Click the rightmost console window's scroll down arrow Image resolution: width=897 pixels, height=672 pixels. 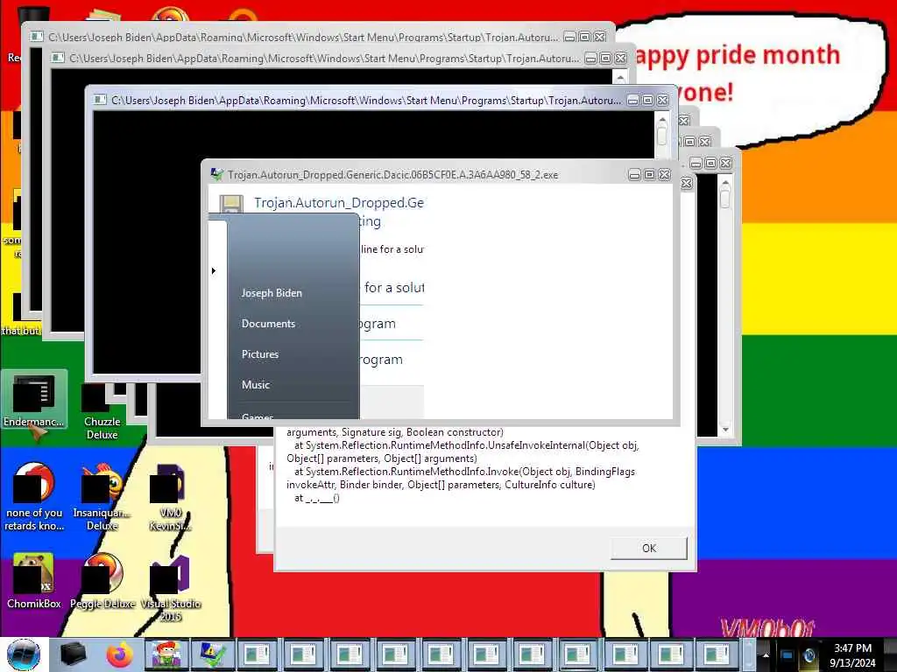tap(725, 430)
